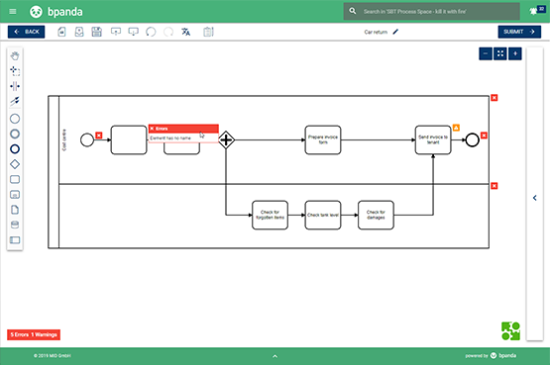Viewport: 550px width, 365px height.
Task: Pick the intermediate event double-circle shape
Action: [15, 134]
